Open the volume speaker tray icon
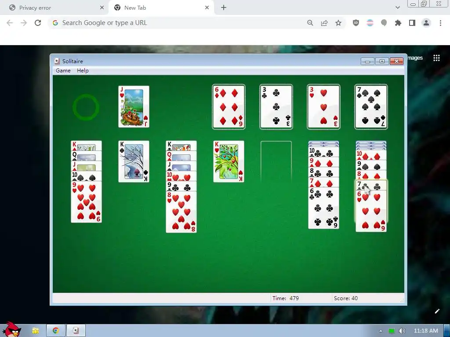Viewport: 450px width, 337px height. click(x=402, y=331)
